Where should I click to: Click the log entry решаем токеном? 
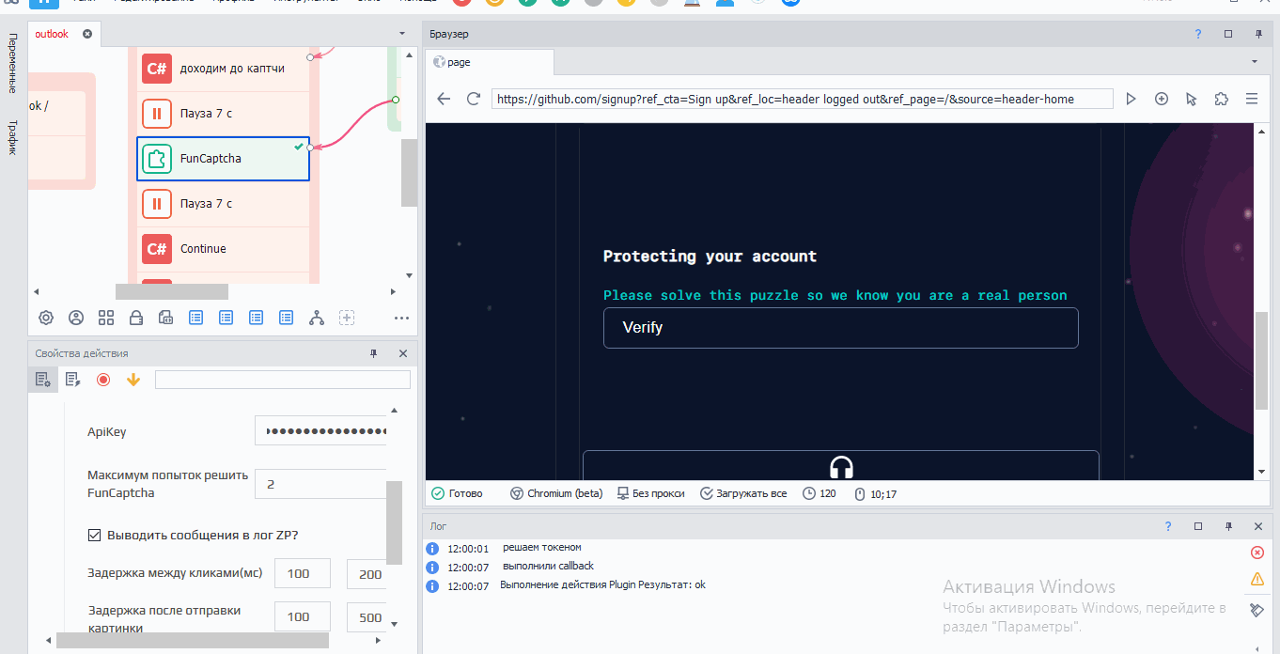pyautogui.click(x=542, y=547)
